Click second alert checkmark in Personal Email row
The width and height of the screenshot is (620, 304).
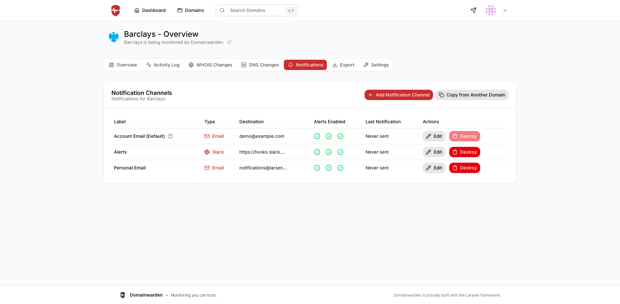pyautogui.click(x=329, y=168)
